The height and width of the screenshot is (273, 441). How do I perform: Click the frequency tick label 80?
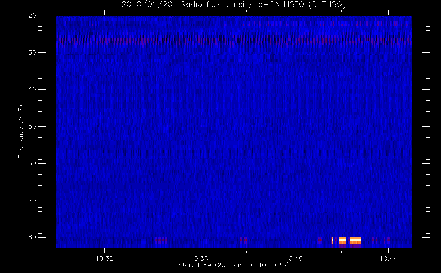[x=32, y=237]
